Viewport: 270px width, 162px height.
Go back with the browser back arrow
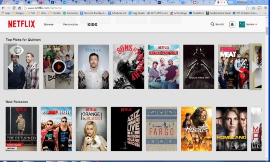tap(3, 8)
